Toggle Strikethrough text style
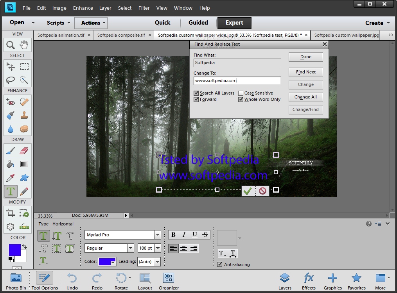The width and height of the screenshot is (397, 293). pyautogui.click(x=205, y=235)
